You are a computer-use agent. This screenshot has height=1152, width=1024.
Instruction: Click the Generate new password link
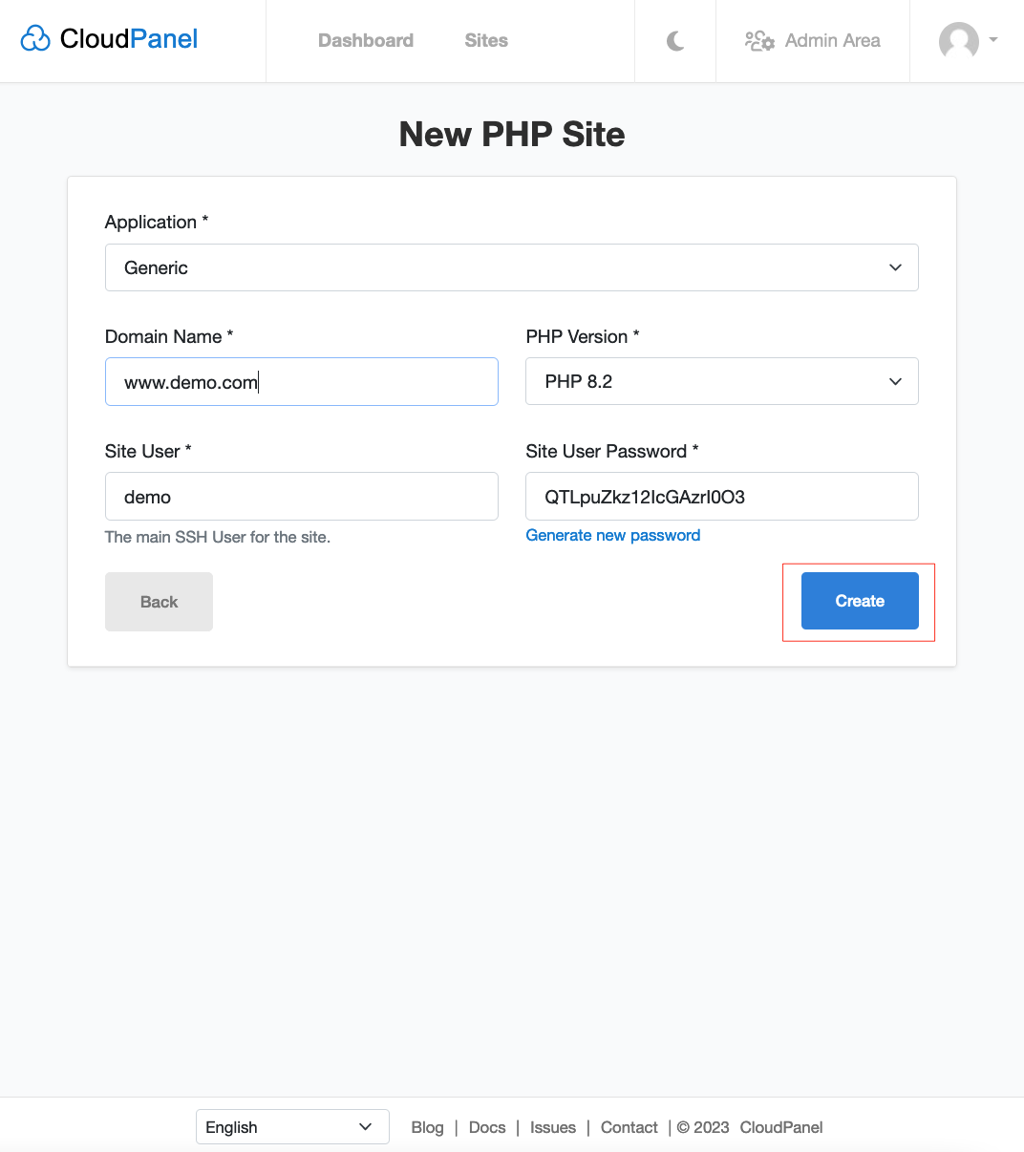[613, 536]
